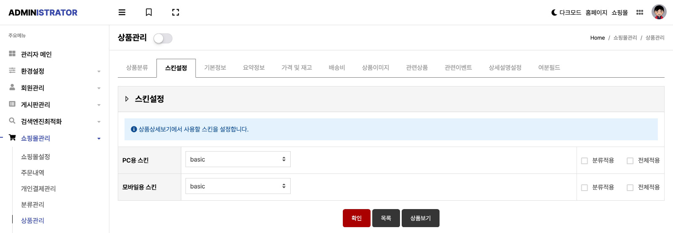The width and height of the screenshot is (673, 233).
Task: Check 전체적용 for 모바일용 스킨
Action: (x=630, y=188)
